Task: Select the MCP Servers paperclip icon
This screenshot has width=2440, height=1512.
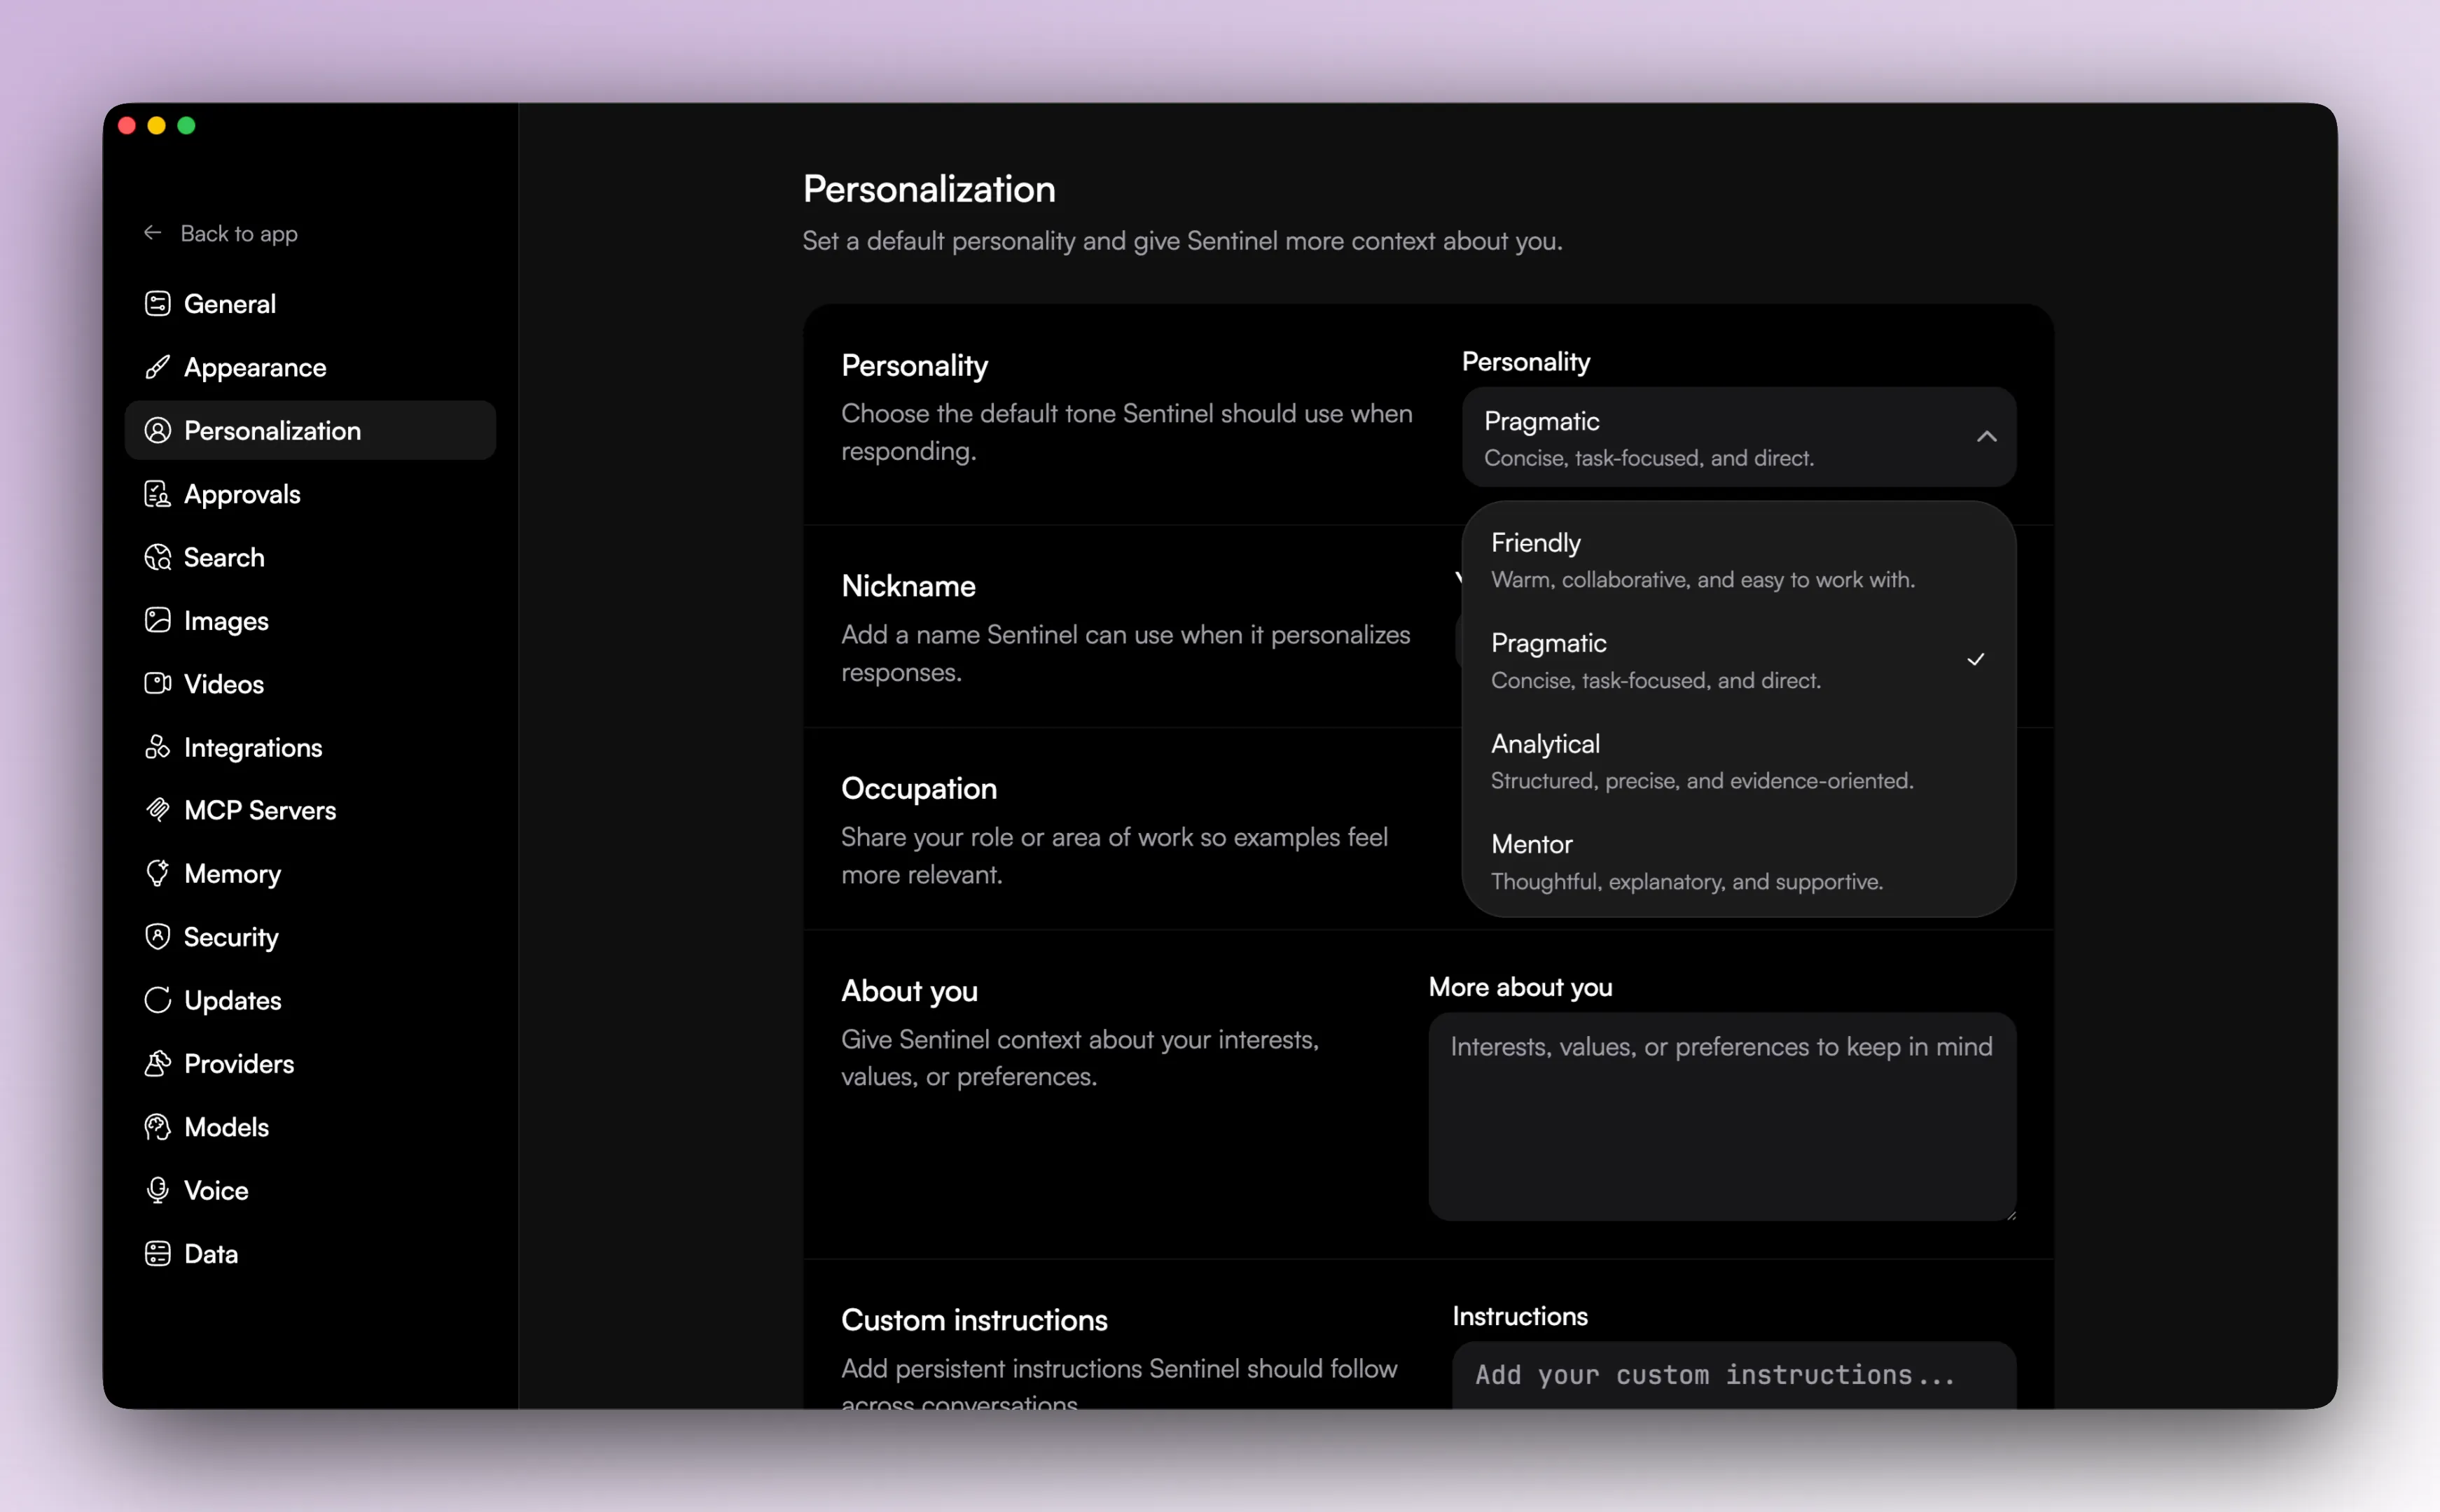Action: [158, 810]
